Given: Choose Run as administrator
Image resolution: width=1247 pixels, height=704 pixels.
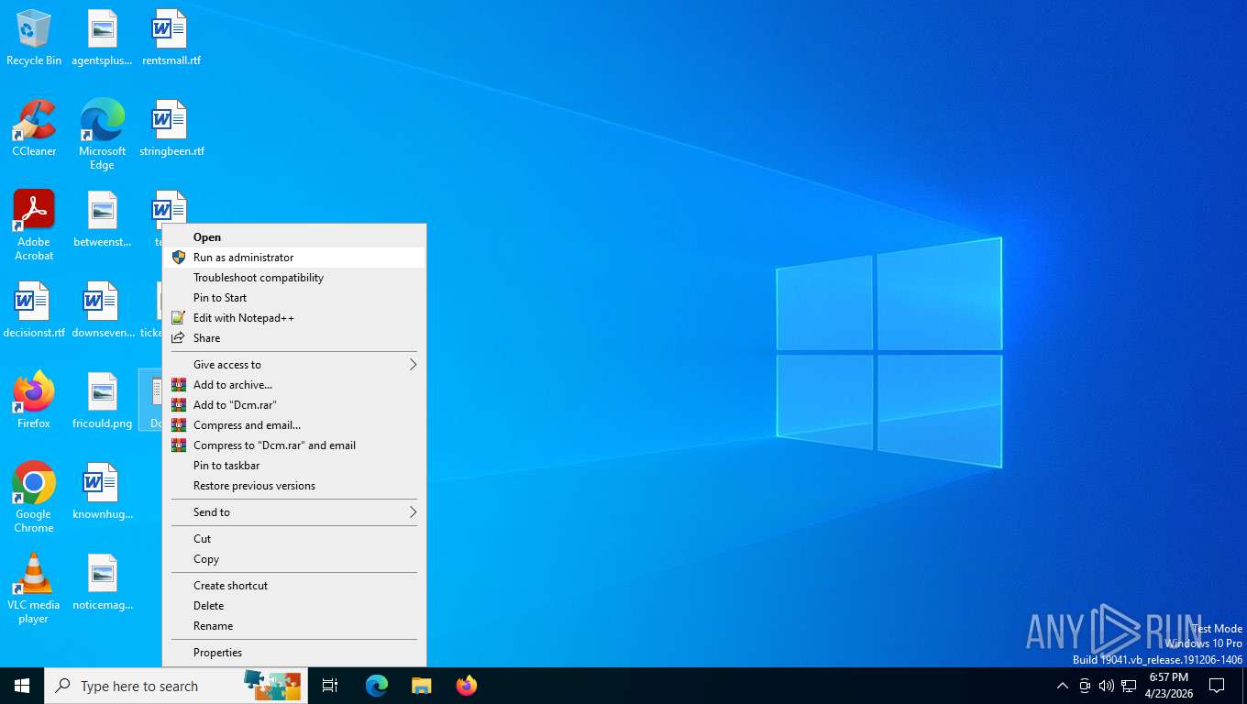Looking at the screenshot, I should (x=294, y=258).
